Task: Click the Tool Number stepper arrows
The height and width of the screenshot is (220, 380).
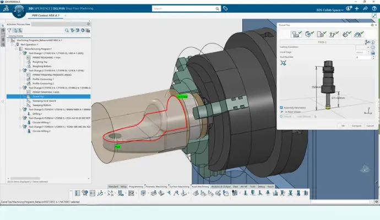Action: tap(373, 57)
